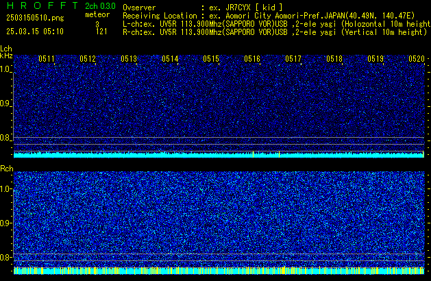431x281 pixels.
Task: Click the count value 3 below meteor
Action: click(97, 24)
